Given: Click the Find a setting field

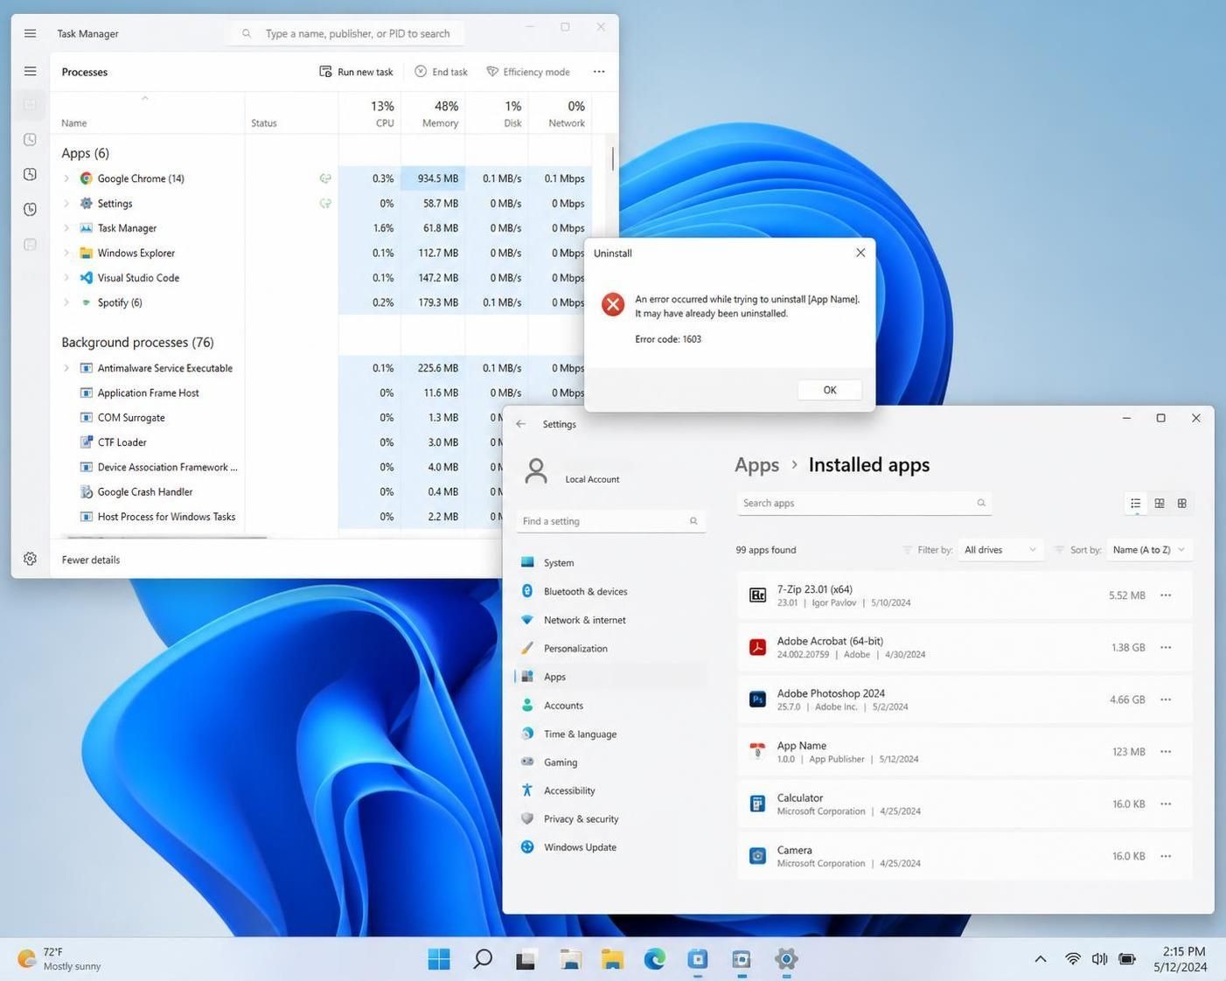Looking at the screenshot, I should 610,521.
